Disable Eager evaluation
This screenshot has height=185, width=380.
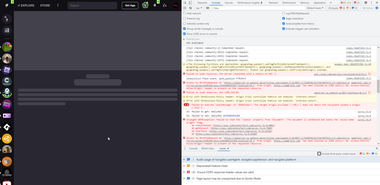click(x=284, y=18)
